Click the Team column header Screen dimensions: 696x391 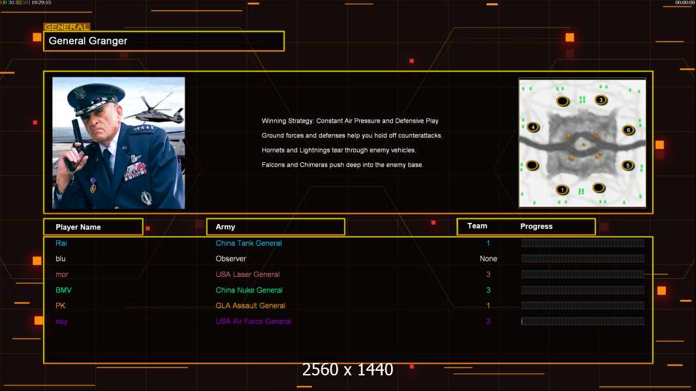tap(477, 226)
